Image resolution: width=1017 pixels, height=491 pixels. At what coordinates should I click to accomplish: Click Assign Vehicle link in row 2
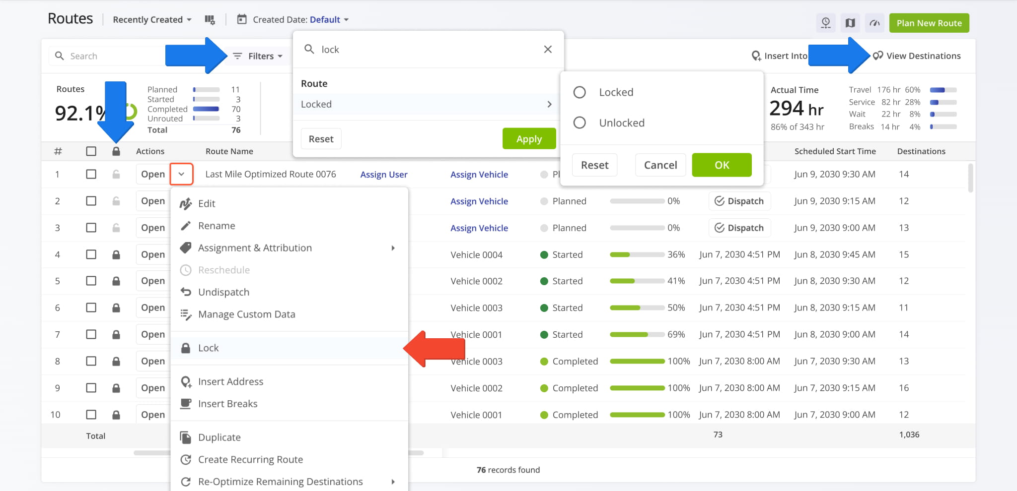point(479,201)
